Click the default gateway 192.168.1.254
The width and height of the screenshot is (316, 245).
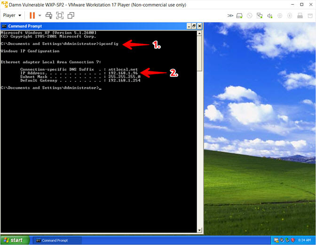pos(124,80)
